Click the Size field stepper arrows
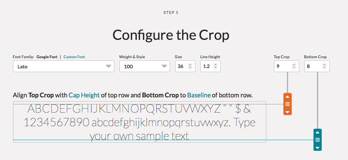The width and height of the screenshot is (348, 160). coord(190,66)
